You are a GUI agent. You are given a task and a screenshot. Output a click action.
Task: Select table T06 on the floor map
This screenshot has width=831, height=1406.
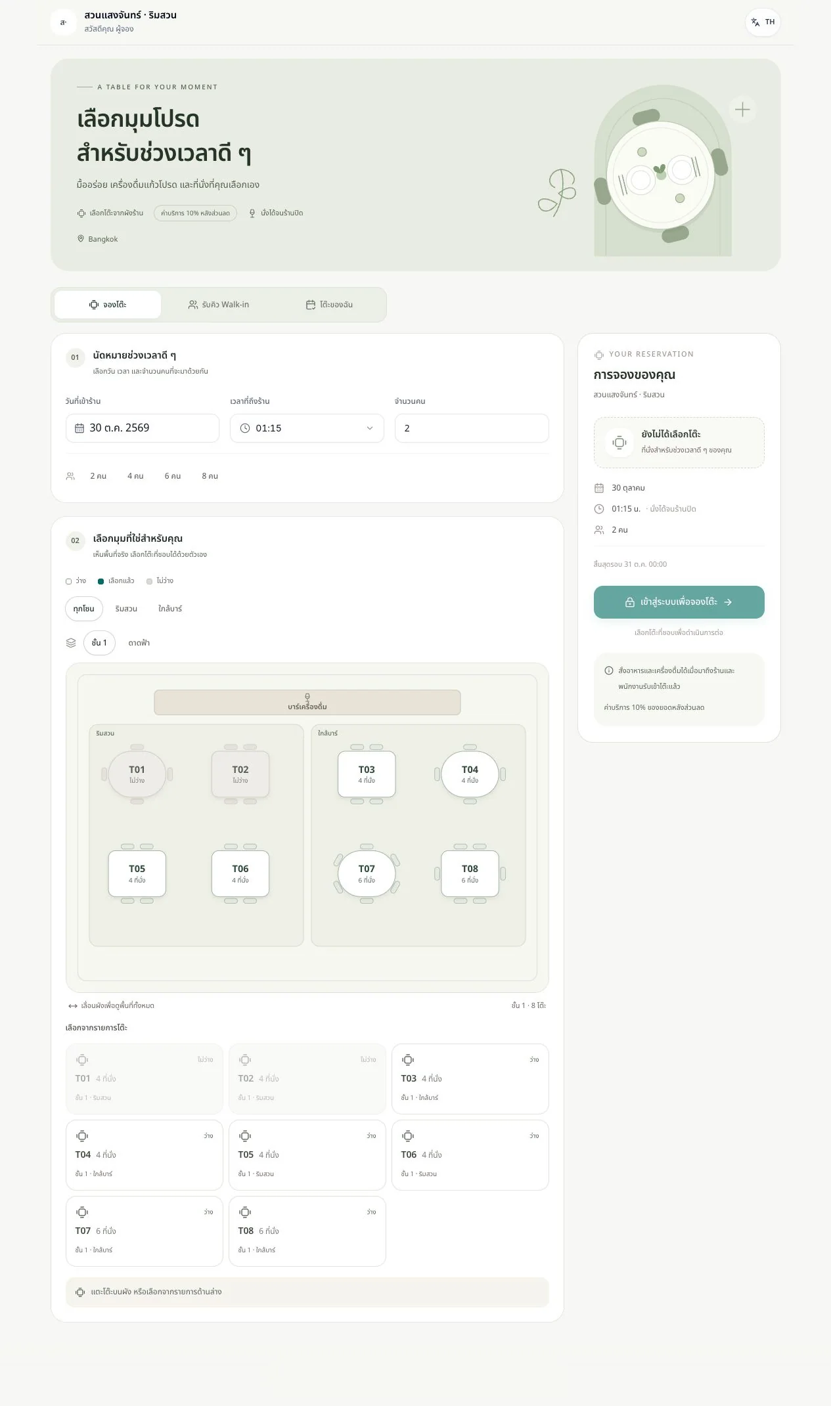pos(240,873)
